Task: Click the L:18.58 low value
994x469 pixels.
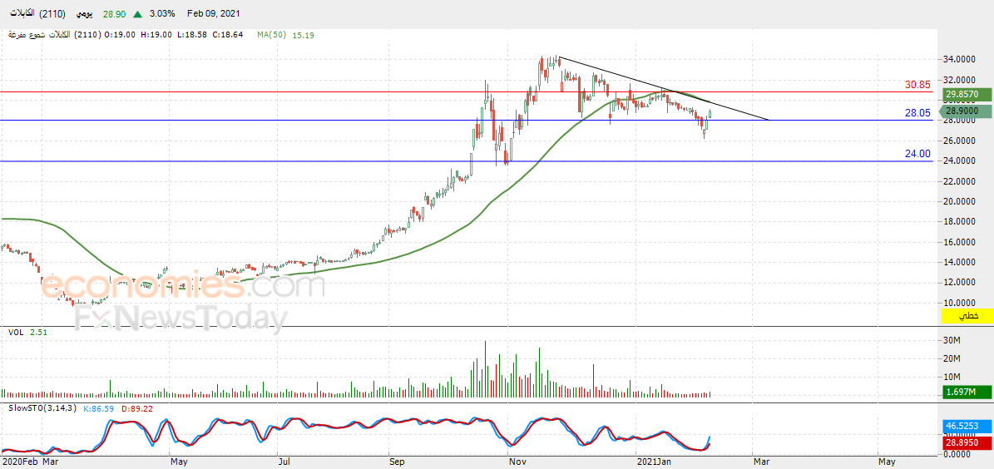Action: point(193,36)
